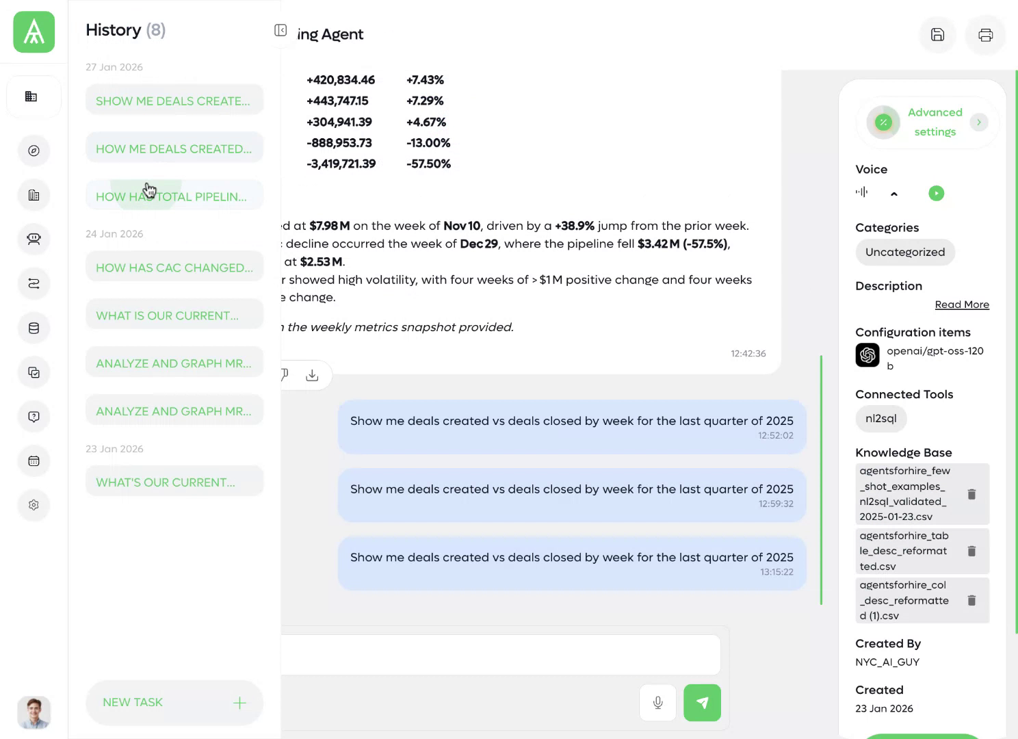Open the checklist copy icon in sidebar
Viewport: 1018px width, 739px height.
click(x=34, y=372)
